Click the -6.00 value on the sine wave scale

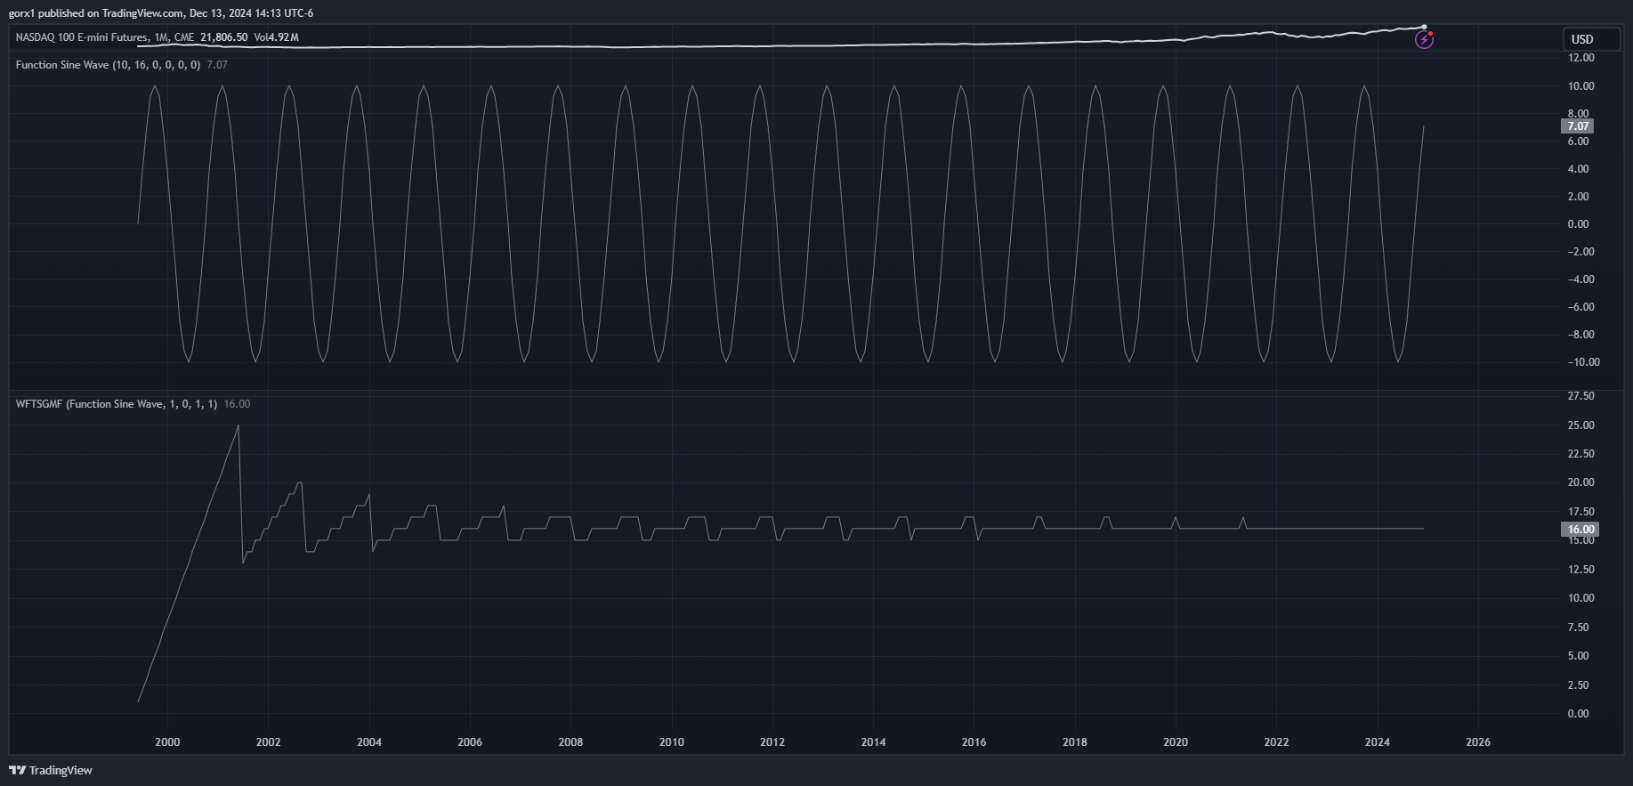pyautogui.click(x=1580, y=307)
